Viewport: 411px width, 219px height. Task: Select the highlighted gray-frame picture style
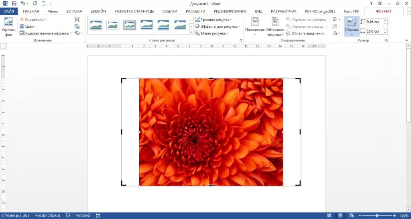coord(130,25)
